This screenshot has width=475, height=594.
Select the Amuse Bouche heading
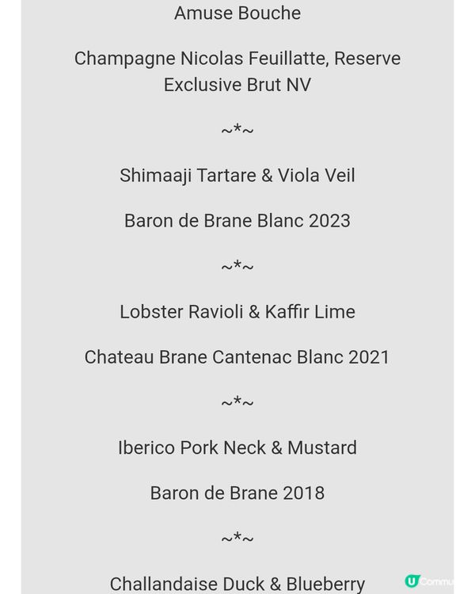[237, 13]
